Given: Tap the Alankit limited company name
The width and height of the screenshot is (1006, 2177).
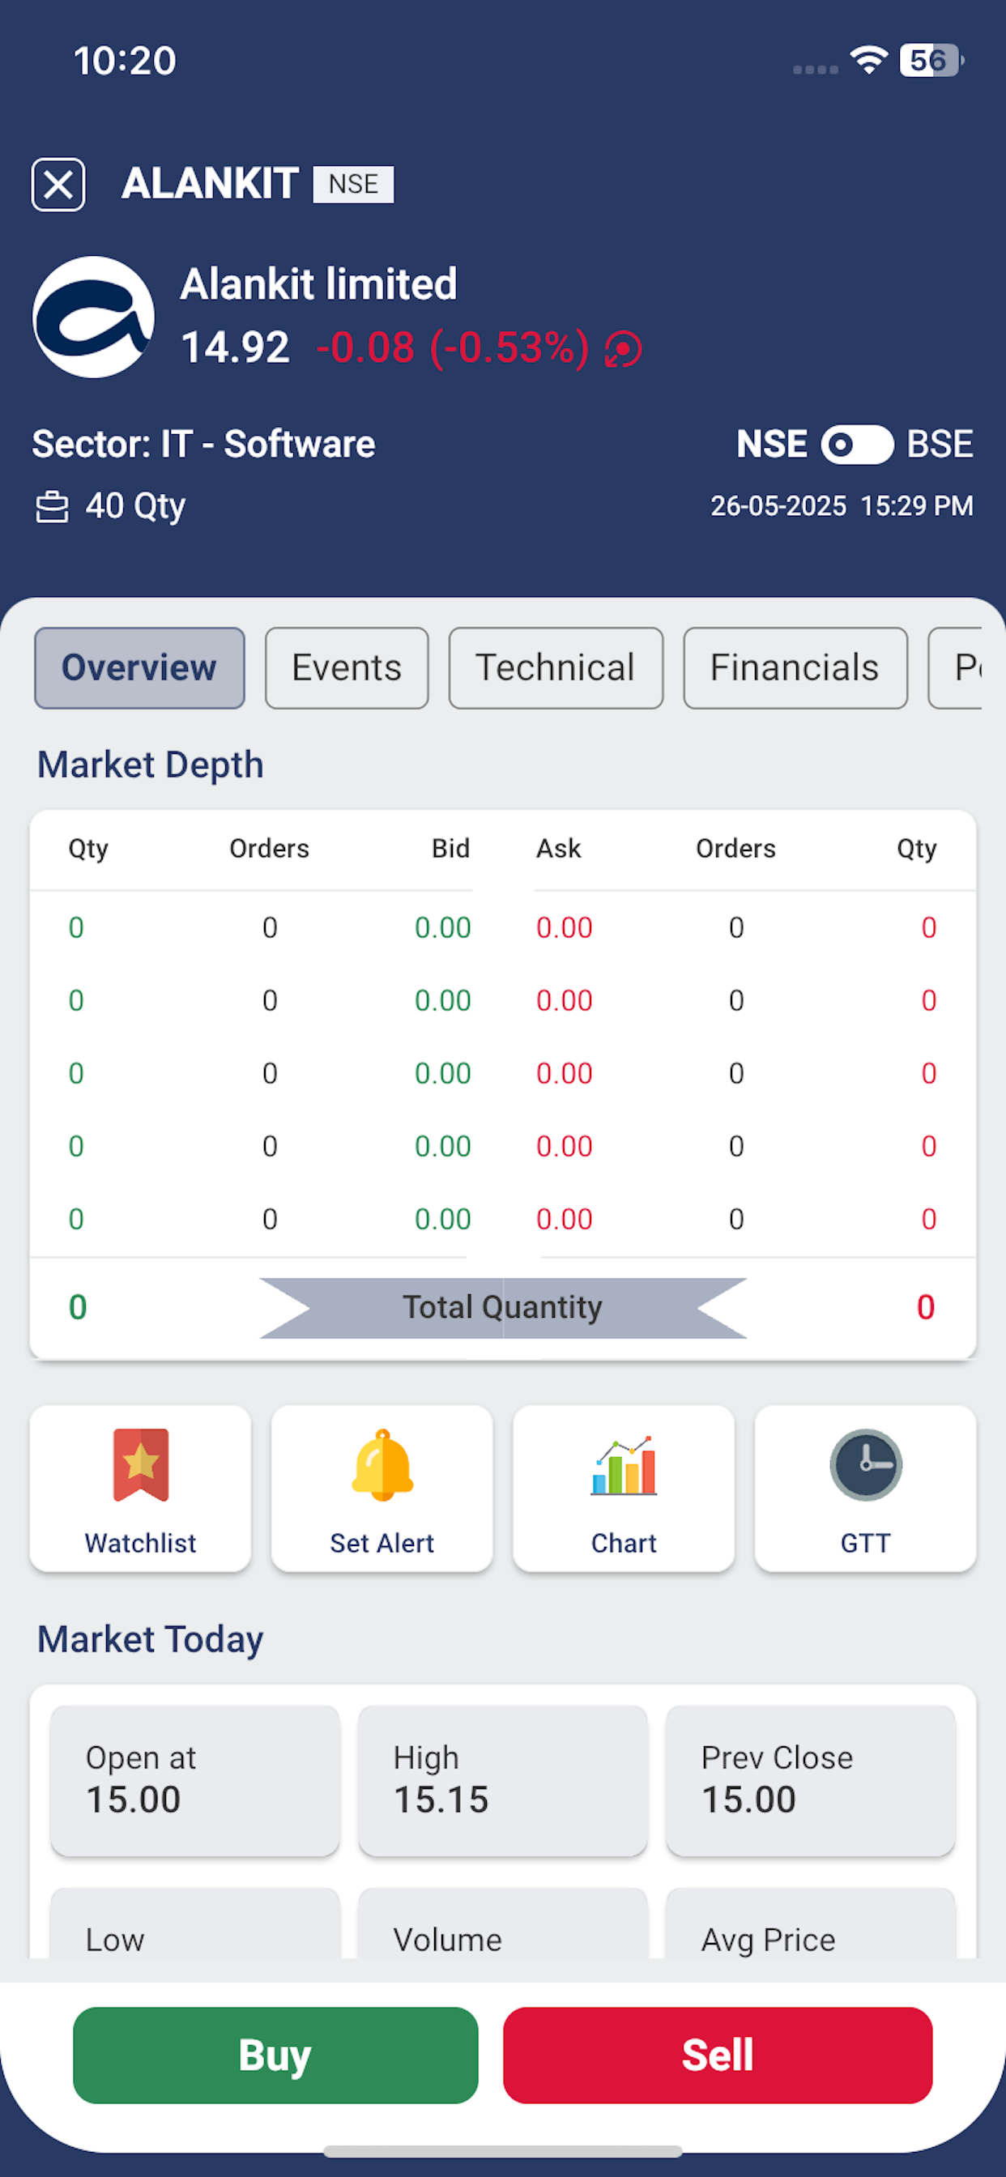Looking at the screenshot, I should (x=318, y=284).
